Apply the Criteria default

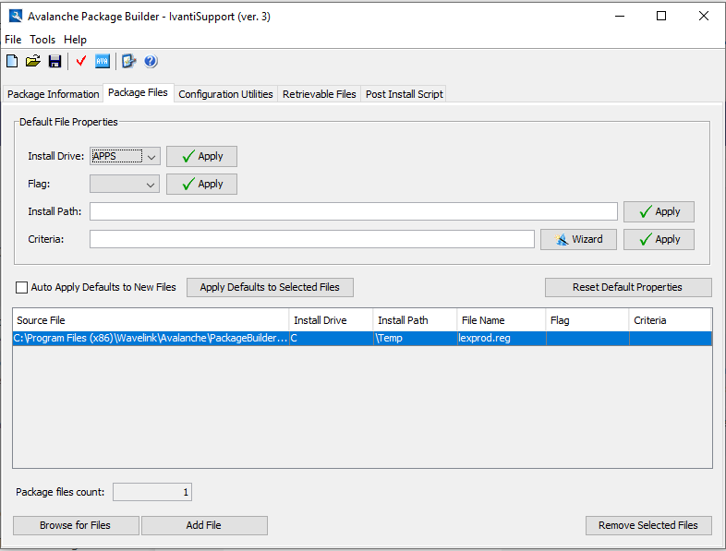coord(659,240)
